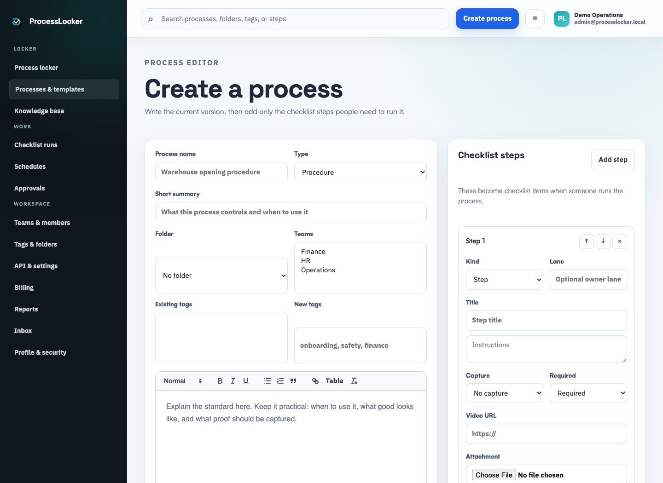Focus the New tags field
The image size is (663, 483).
[x=361, y=345]
